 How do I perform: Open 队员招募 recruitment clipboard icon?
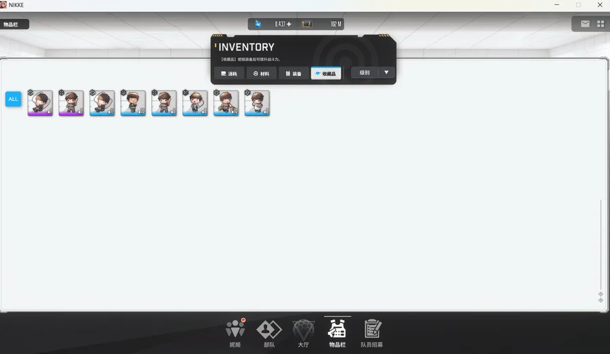point(371,330)
